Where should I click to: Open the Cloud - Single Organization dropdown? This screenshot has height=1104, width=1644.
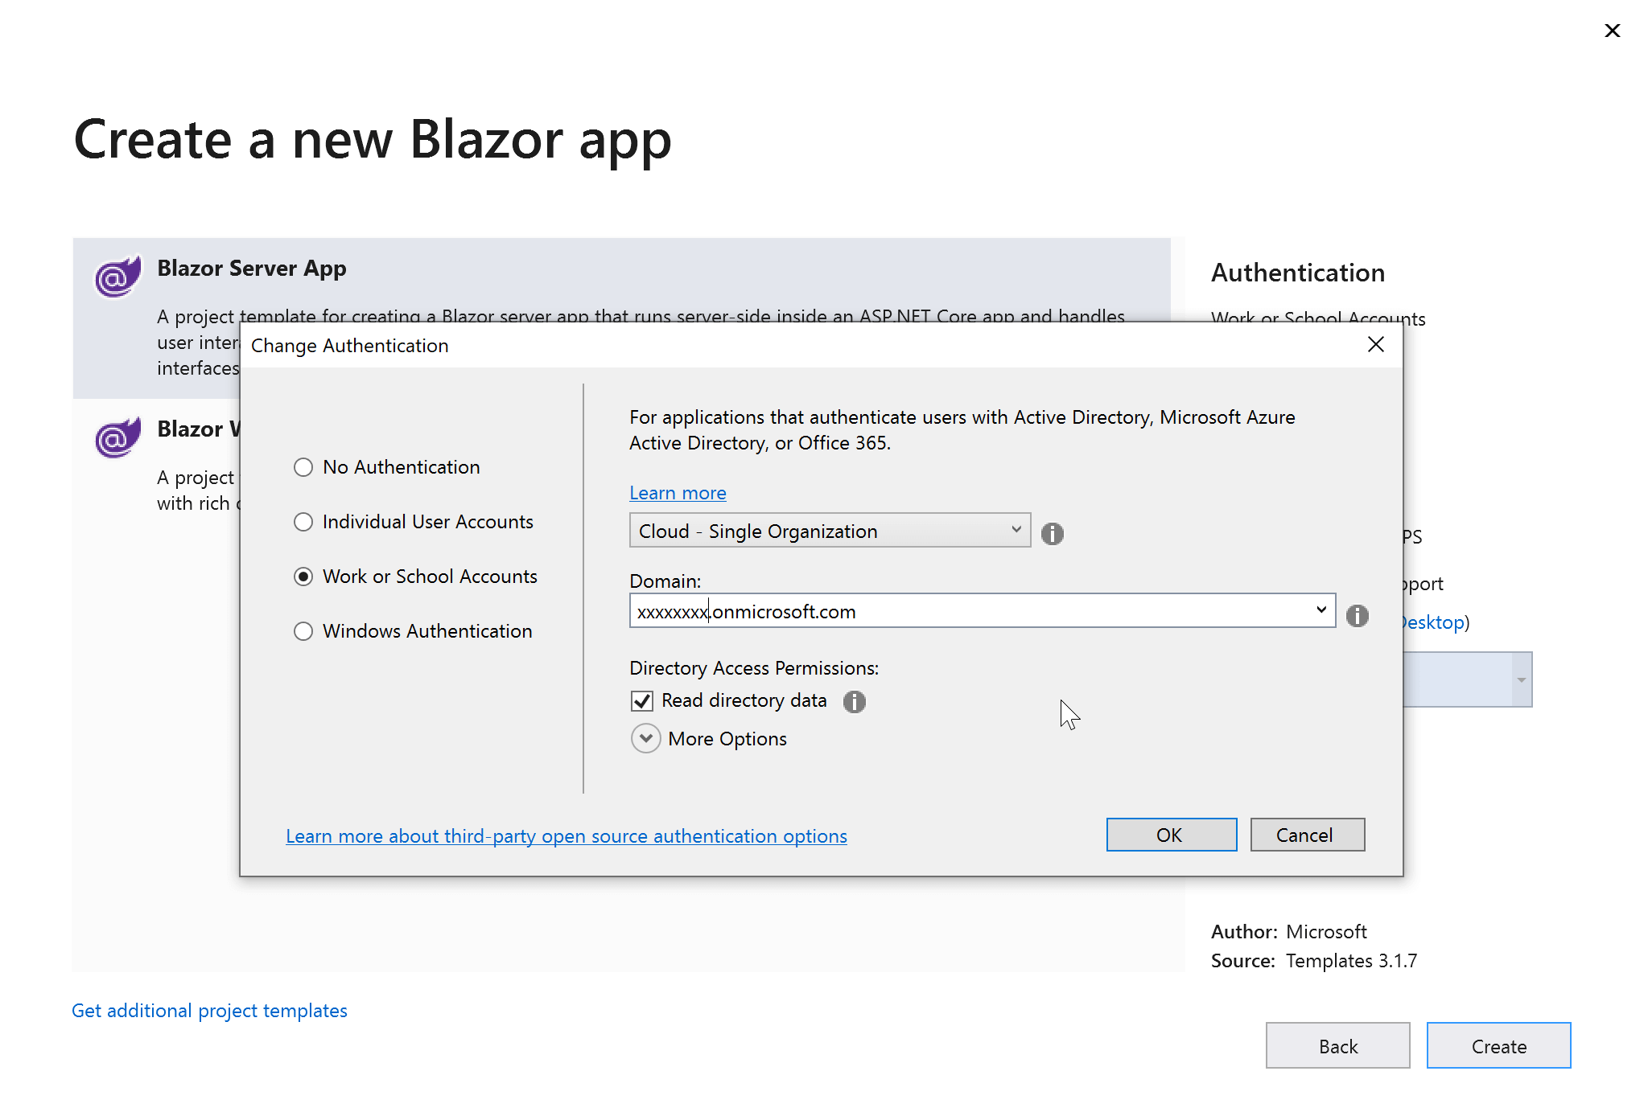pos(829,531)
